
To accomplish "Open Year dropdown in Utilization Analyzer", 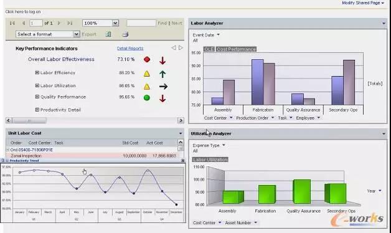I will (x=380, y=191).
